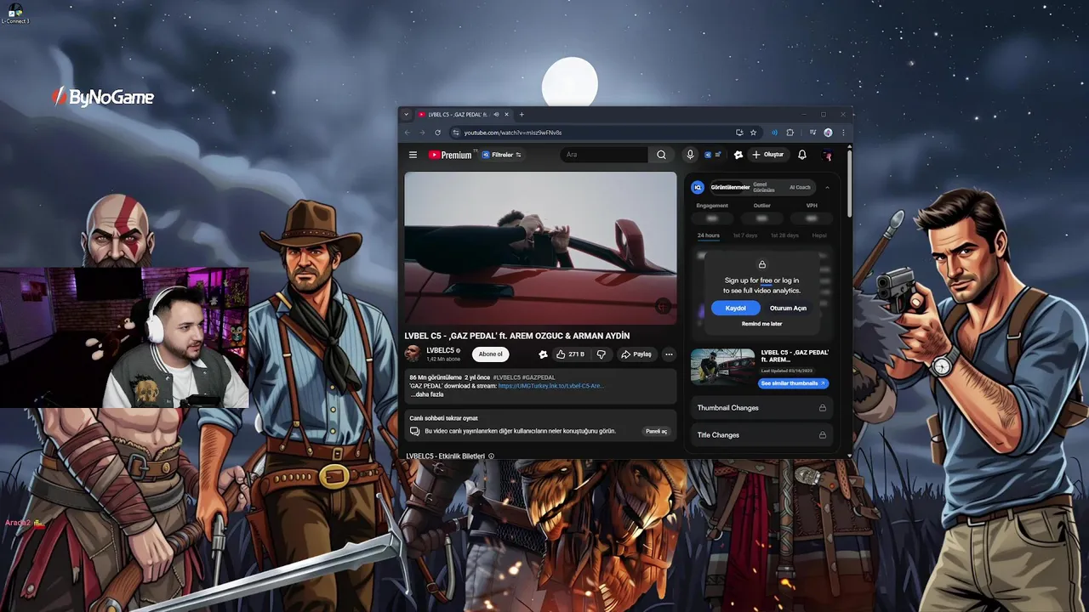The width and height of the screenshot is (1089, 612).
Task: Bookmark this page with star icon
Action: (x=753, y=133)
